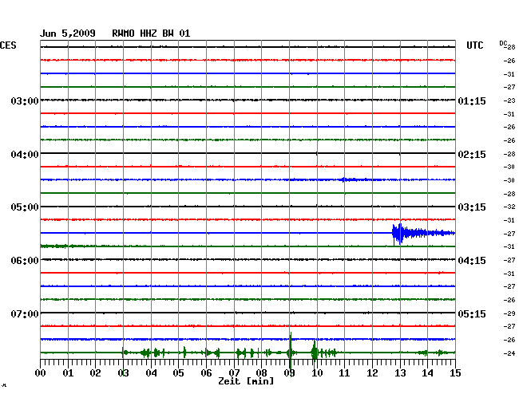The width and height of the screenshot is (519, 394).
Task: Click the DC value "-23"
Action: [509, 100]
